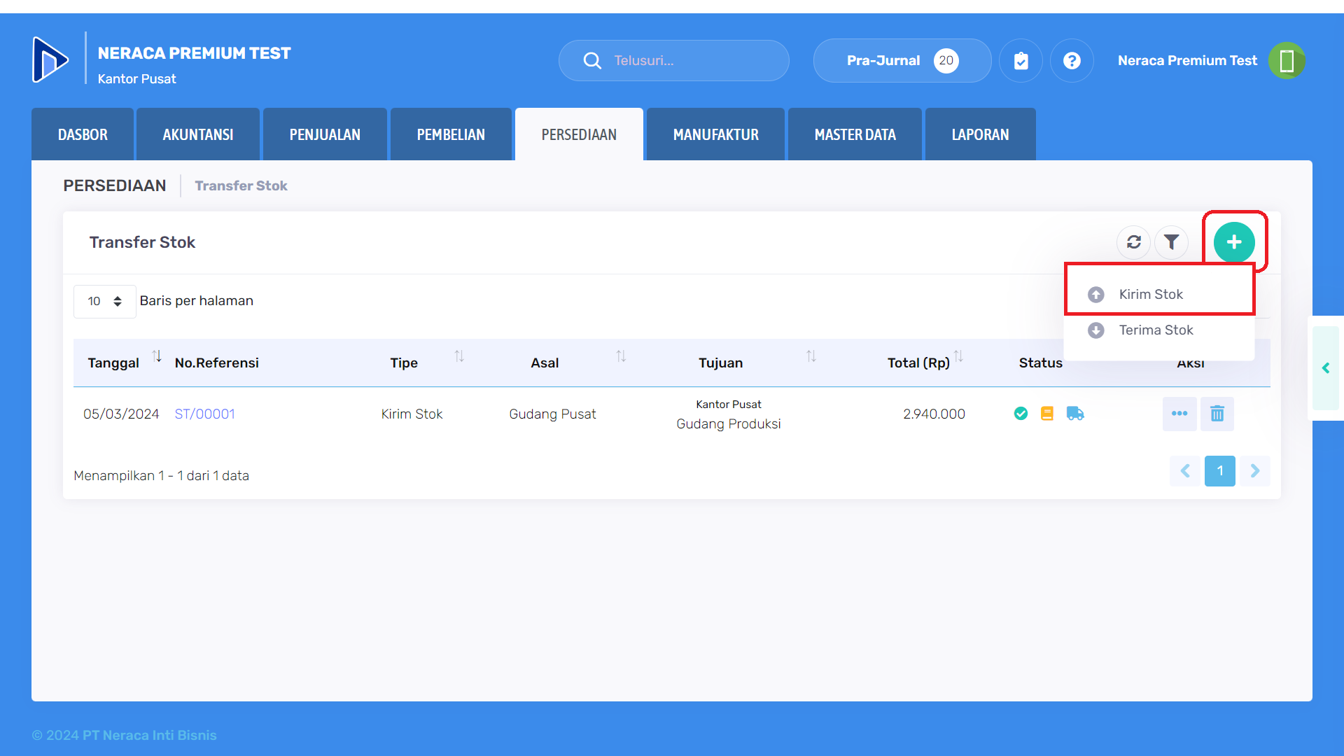Click the up-arrow icon beside Kirim Stok
This screenshot has height=756, width=1344.
tap(1096, 295)
